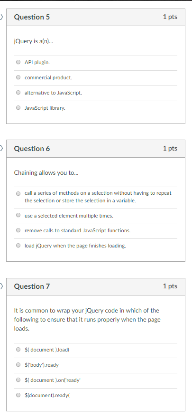The width and height of the screenshot is (192, 418).
Task: Select the "API plugin." answer
Action: tap(18, 62)
